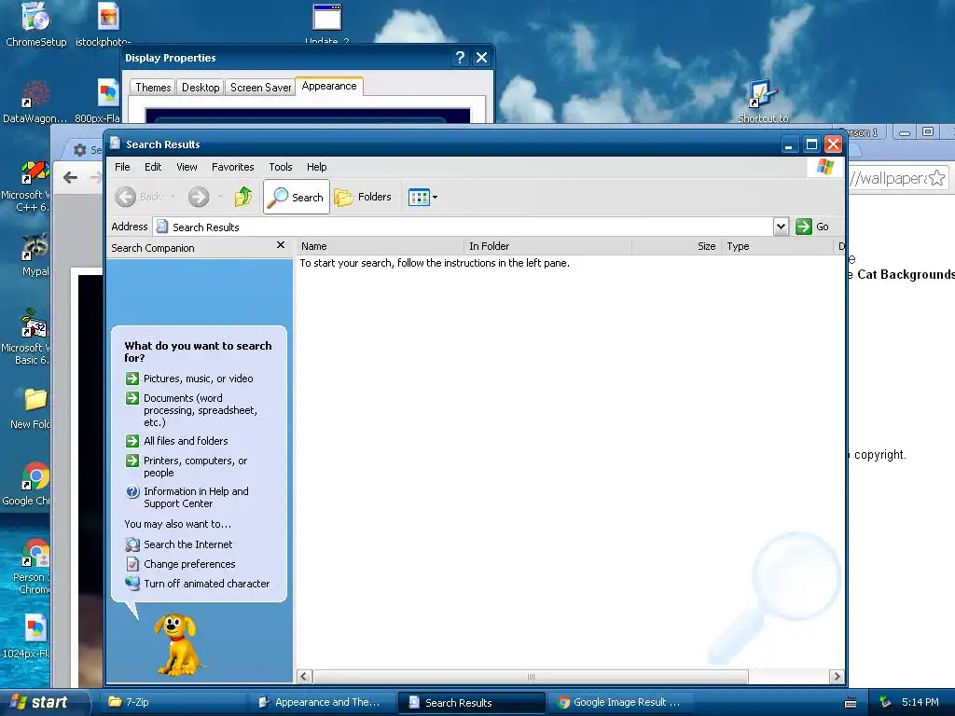The width and height of the screenshot is (955, 716).
Task: Select Appearance tab in Display Properties
Action: [329, 86]
